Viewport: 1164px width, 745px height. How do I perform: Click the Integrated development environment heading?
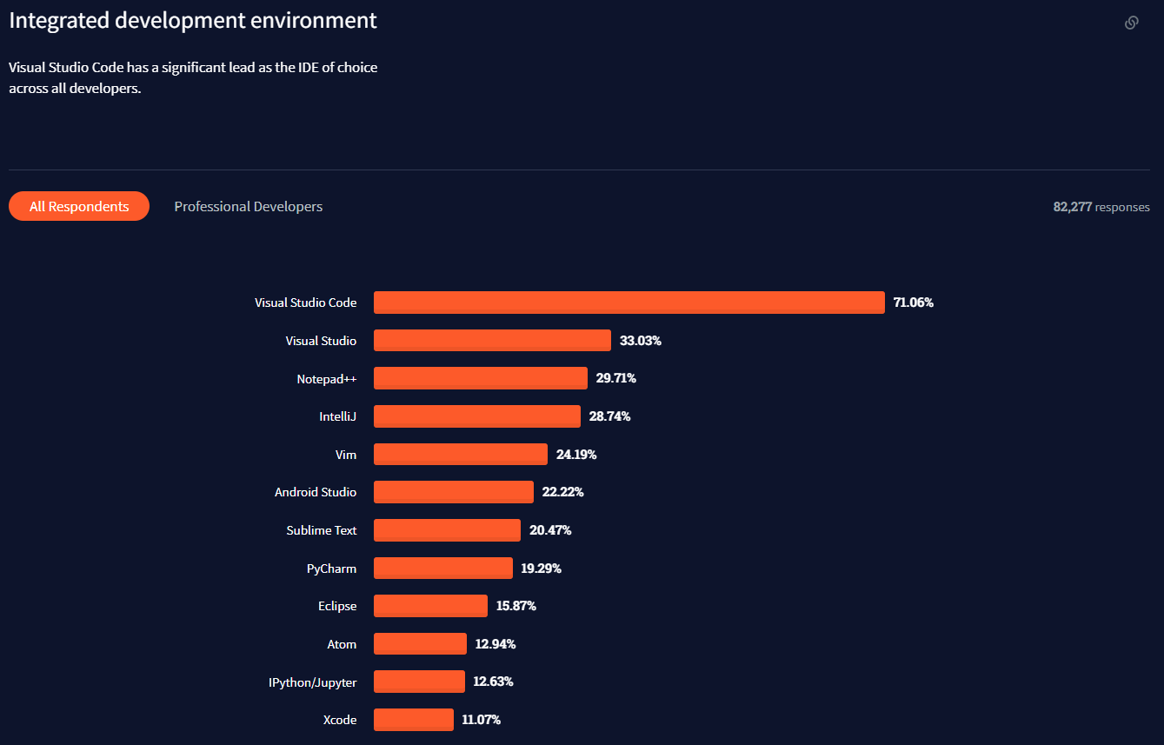click(x=193, y=21)
